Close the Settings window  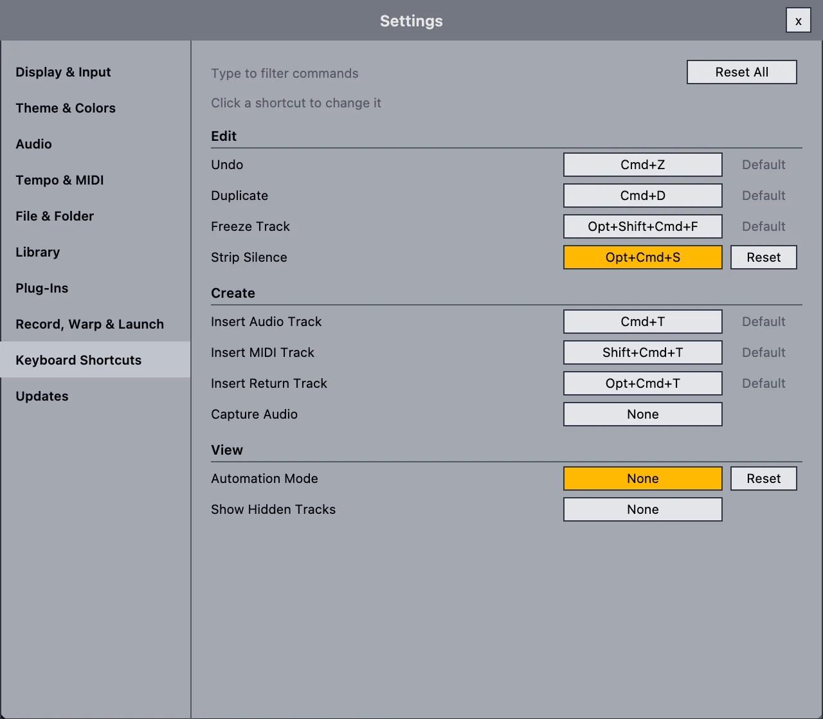click(x=799, y=21)
